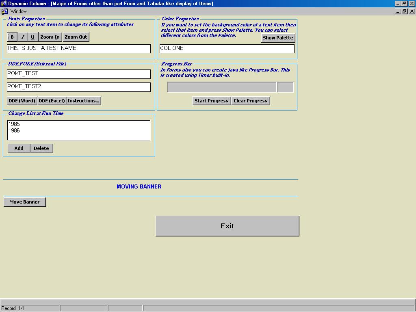Open the Window menu
The height and width of the screenshot is (312, 416).
(19, 11)
